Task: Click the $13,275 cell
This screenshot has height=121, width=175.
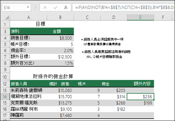Action: (60, 103)
